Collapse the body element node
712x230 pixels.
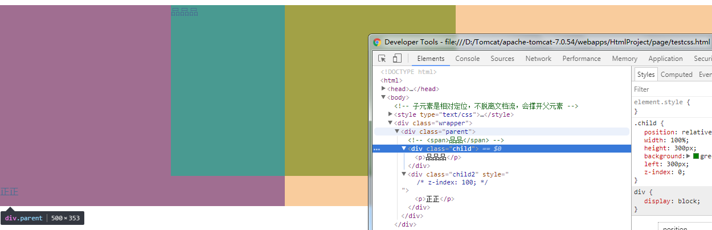(383, 97)
